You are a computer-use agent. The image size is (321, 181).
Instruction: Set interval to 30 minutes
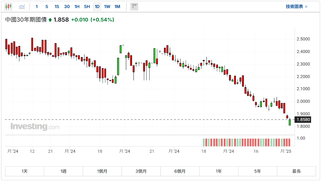click(67, 7)
